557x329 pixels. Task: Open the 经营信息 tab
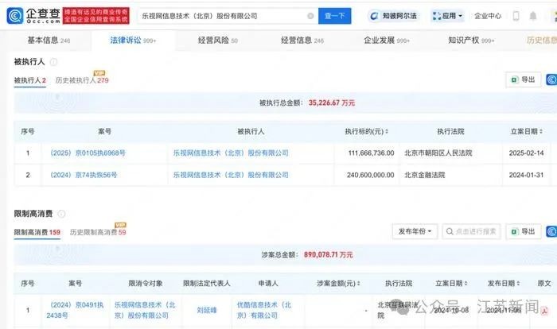point(302,41)
